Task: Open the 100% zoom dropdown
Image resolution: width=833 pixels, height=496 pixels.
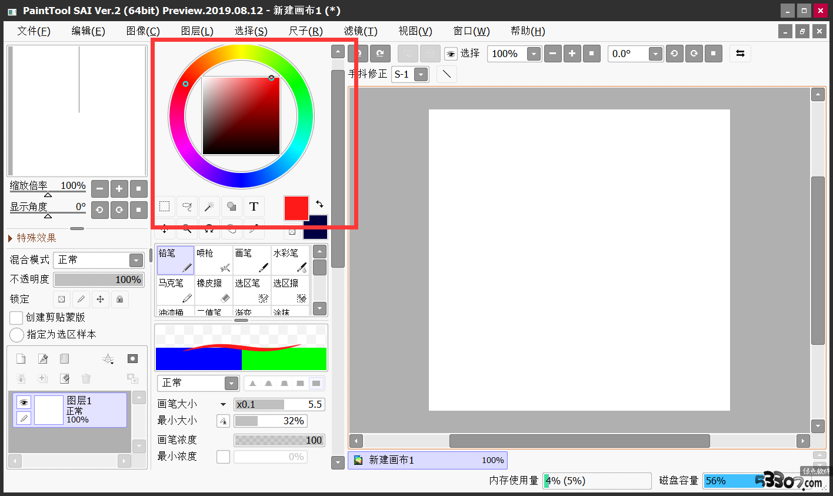Action: 534,54
